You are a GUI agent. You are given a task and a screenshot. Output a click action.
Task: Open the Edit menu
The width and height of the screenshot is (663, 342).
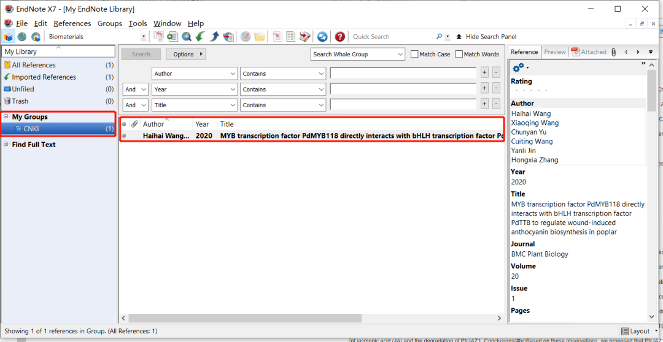pyautogui.click(x=41, y=23)
